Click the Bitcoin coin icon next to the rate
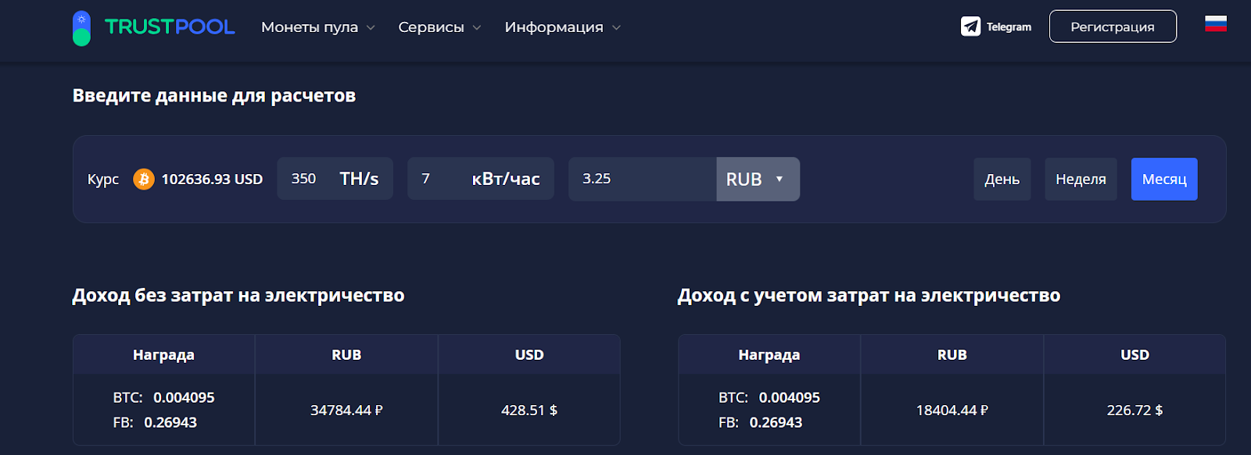This screenshot has width=1251, height=455. pos(142,179)
